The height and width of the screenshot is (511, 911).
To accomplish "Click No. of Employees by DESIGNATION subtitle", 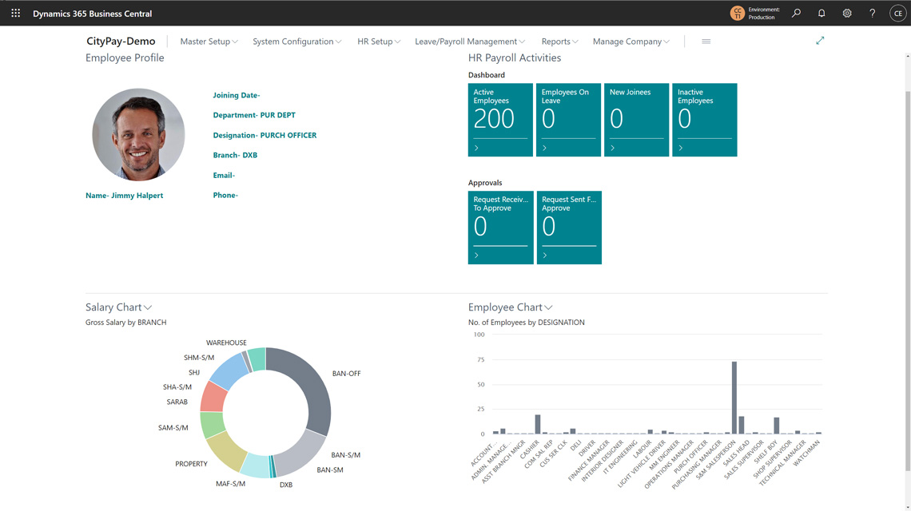I will [x=527, y=323].
